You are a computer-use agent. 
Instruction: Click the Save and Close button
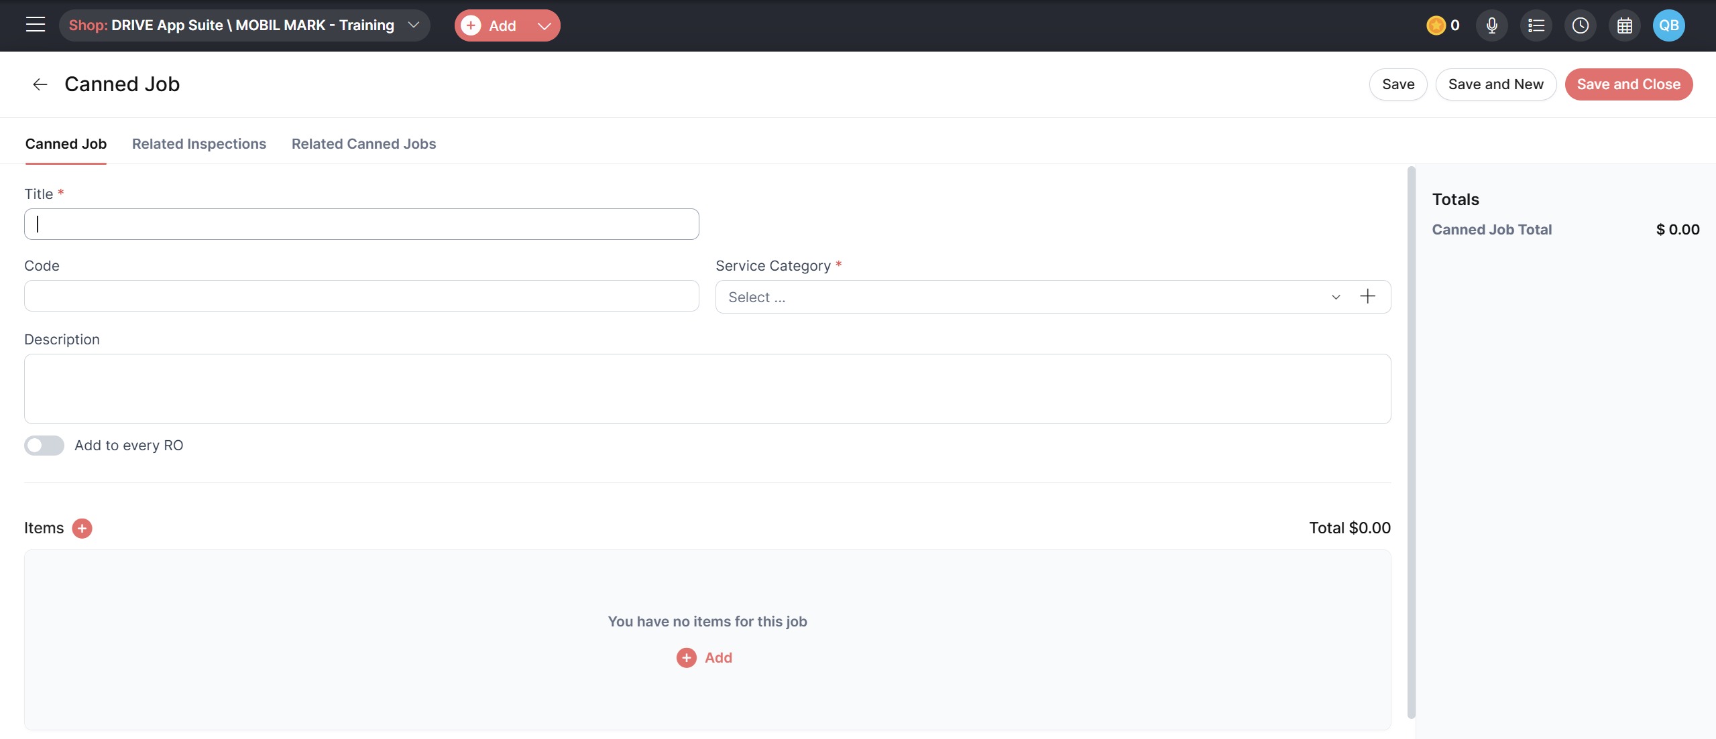coord(1628,84)
